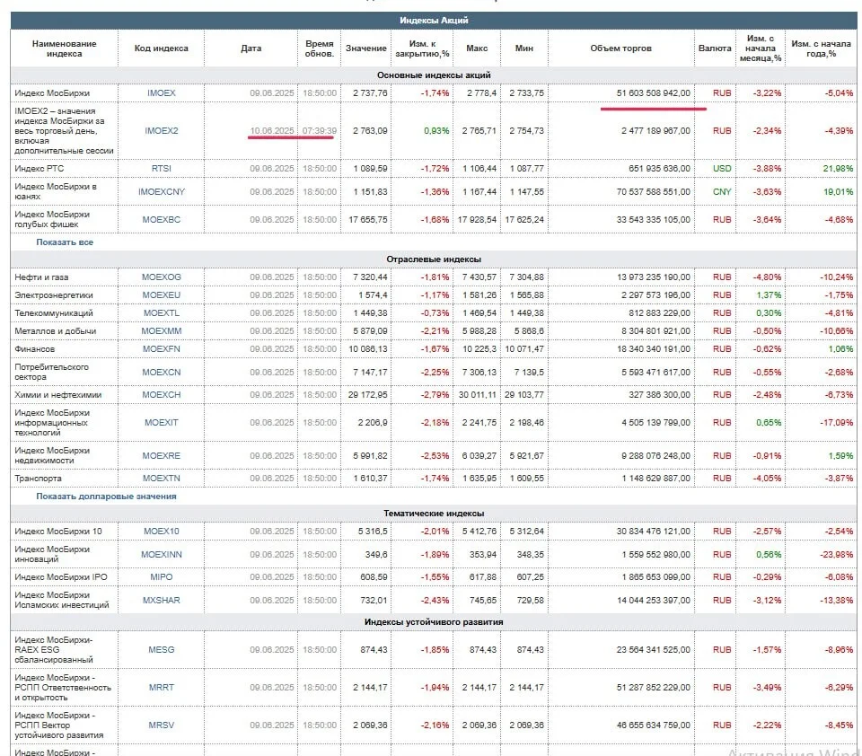The image size is (862, 756).
Task: Open the IMOEX2 index code link
Action: tap(161, 131)
